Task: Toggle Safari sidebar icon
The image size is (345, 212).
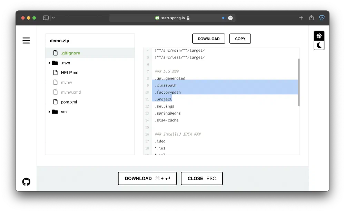Action: (46, 18)
